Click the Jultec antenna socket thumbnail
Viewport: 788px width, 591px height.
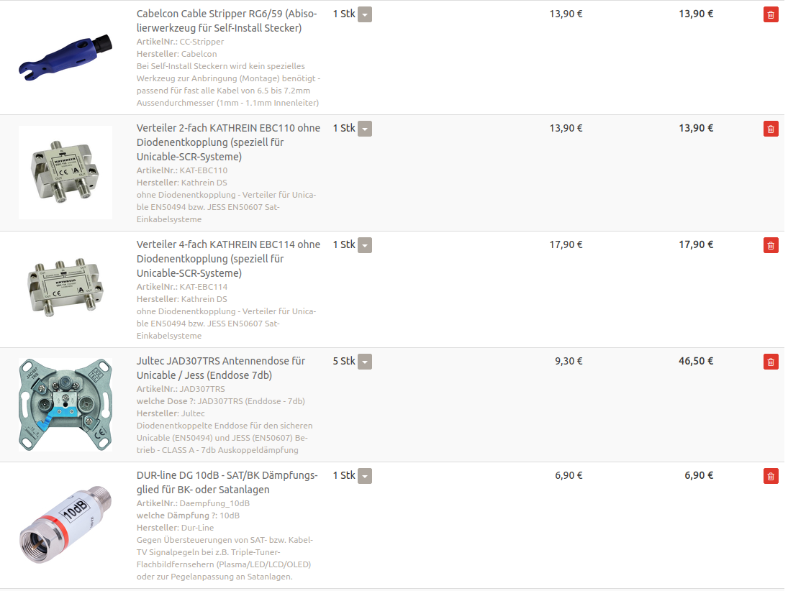click(x=65, y=404)
